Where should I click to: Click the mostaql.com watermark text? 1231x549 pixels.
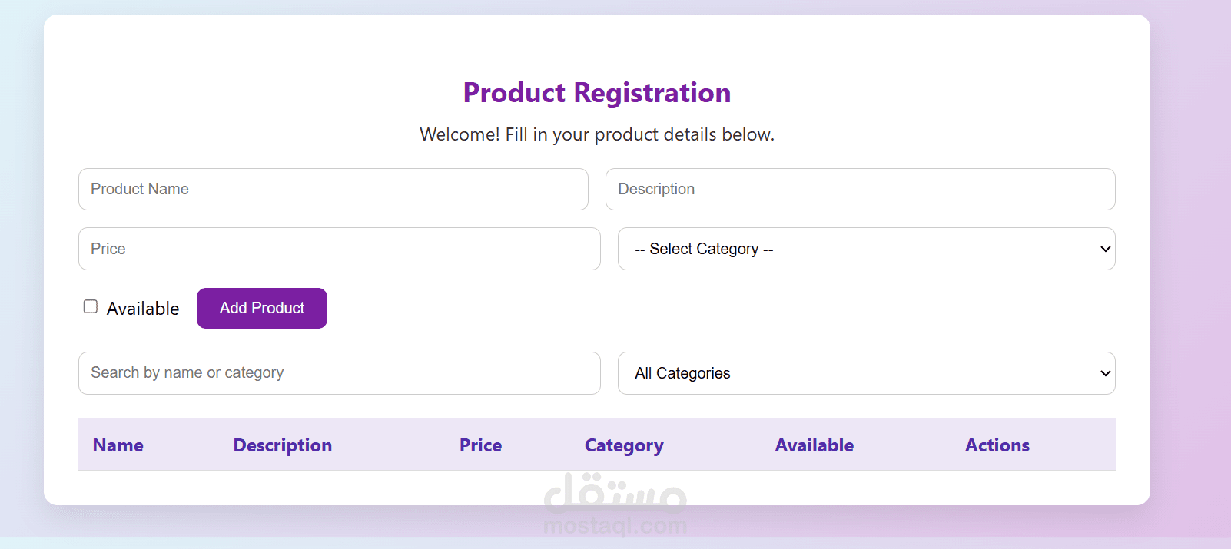(x=615, y=526)
